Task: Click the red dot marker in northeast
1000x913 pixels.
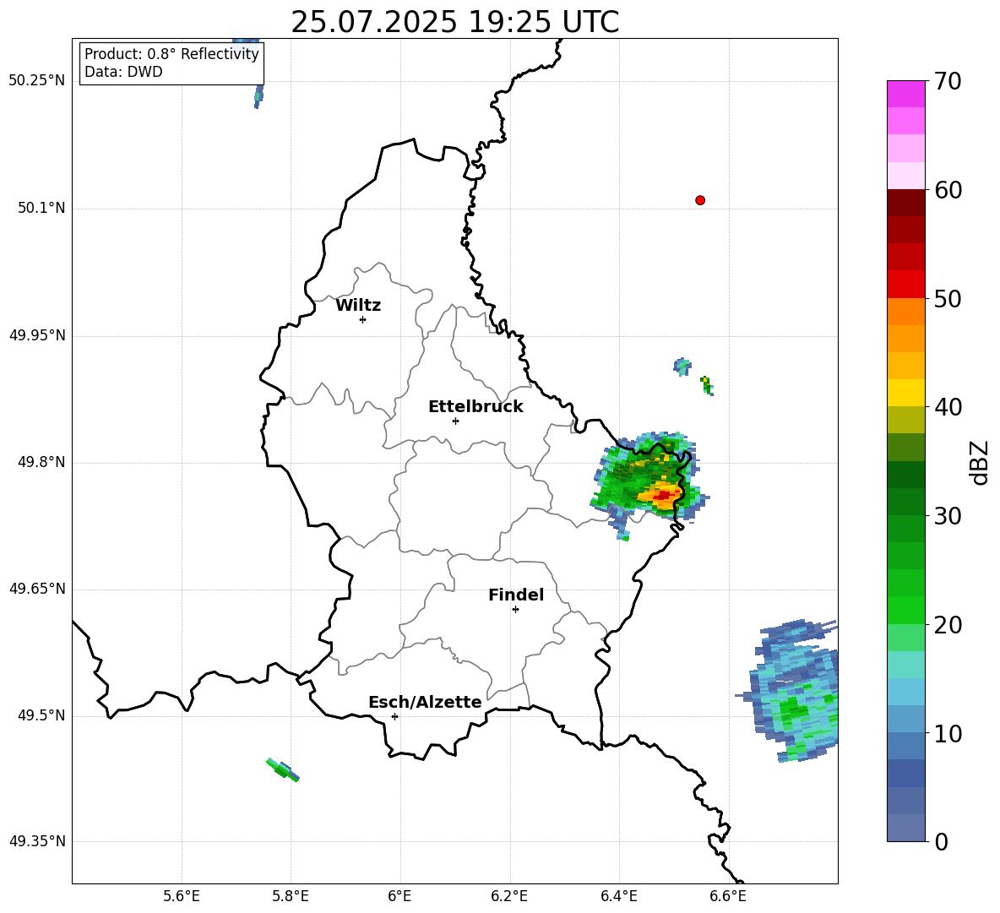Action: (x=700, y=200)
